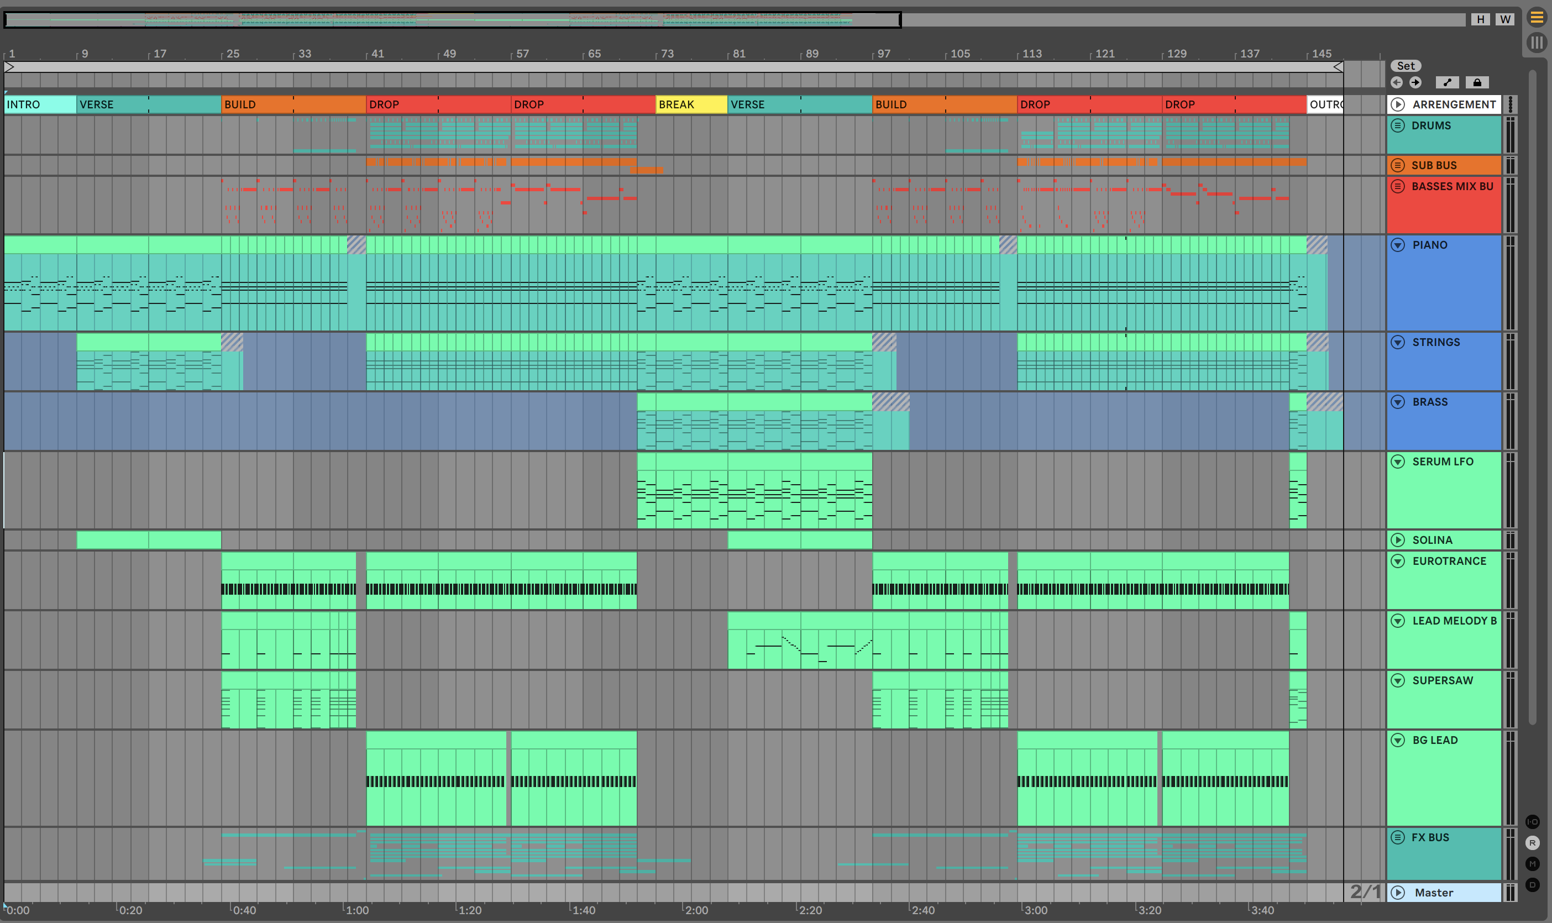Click 2:00 in the bottom time ruler
The width and height of the screenshot is (1552, 923).
click(x=696, y=910)
